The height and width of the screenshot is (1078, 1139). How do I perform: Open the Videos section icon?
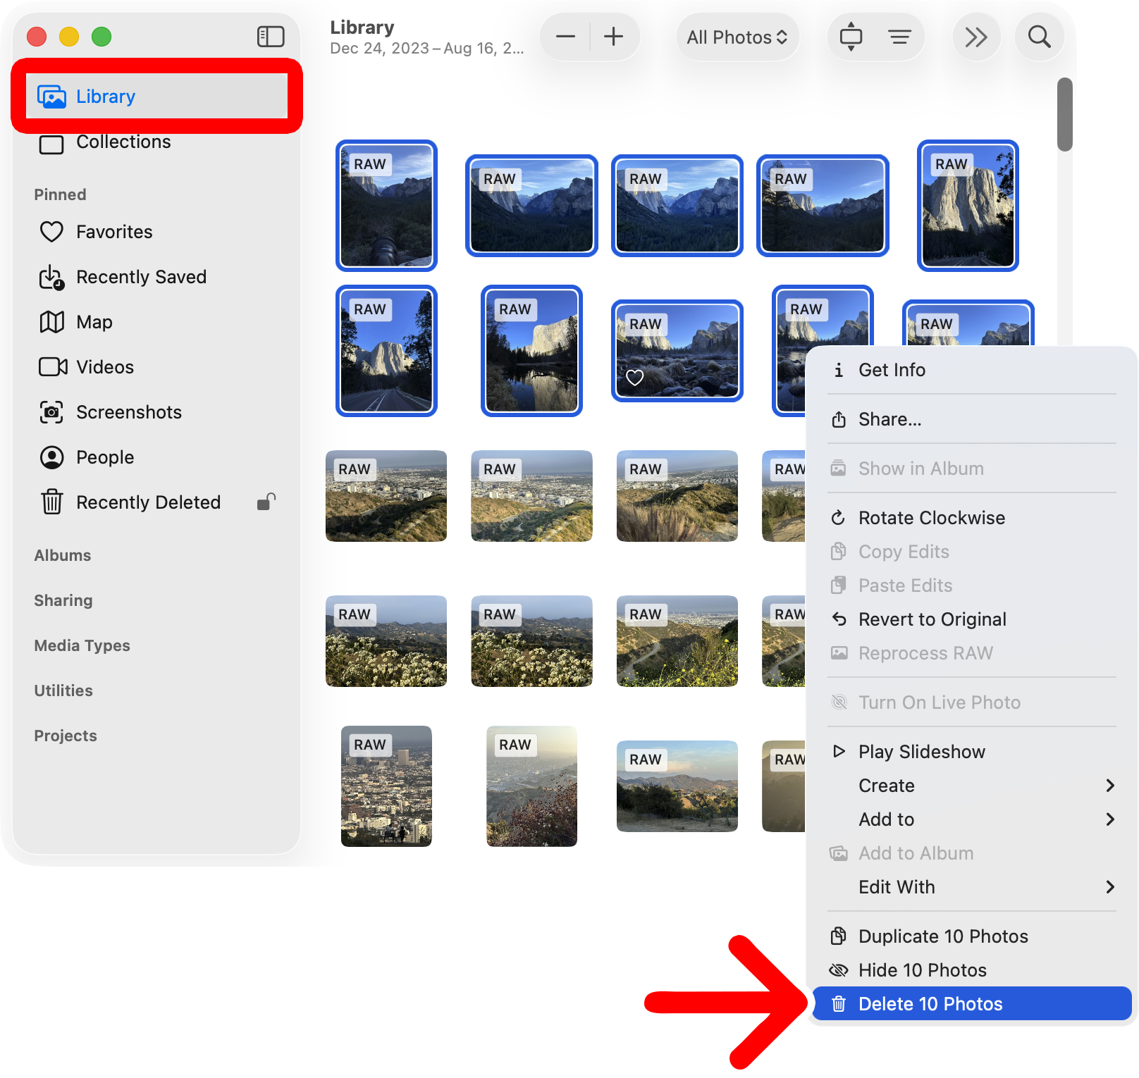coord(51,366)
